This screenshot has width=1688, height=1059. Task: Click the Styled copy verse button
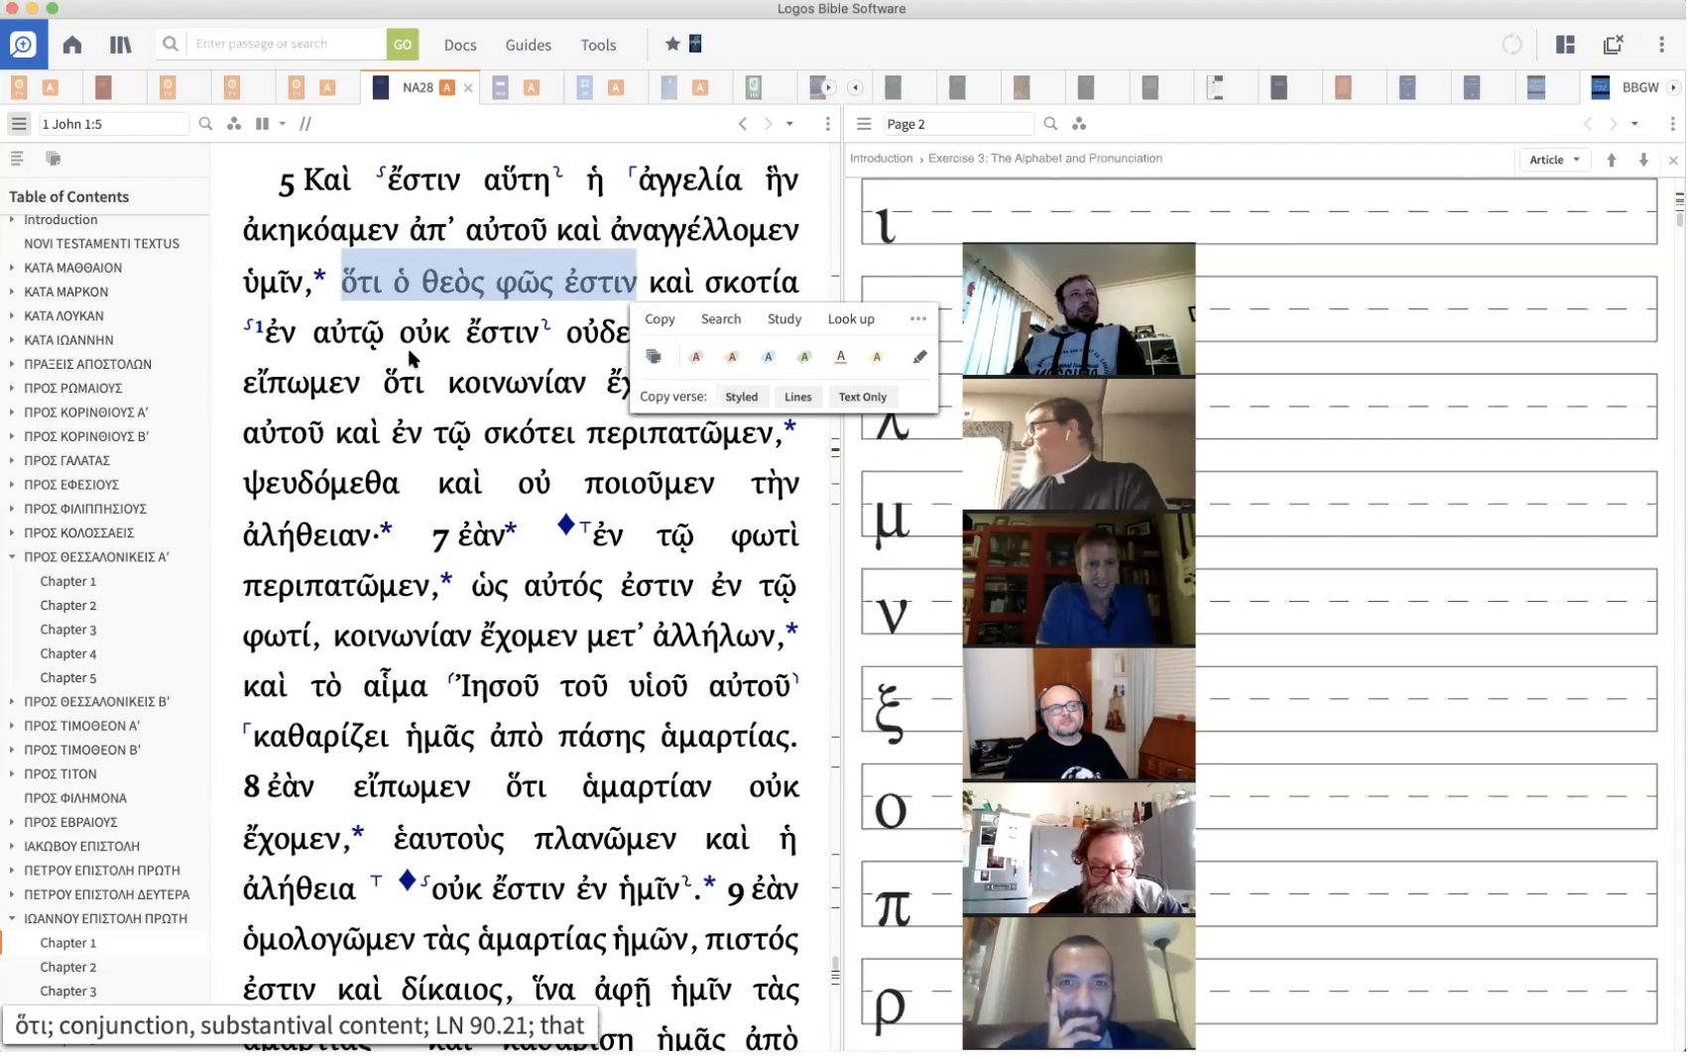point(742,398)
